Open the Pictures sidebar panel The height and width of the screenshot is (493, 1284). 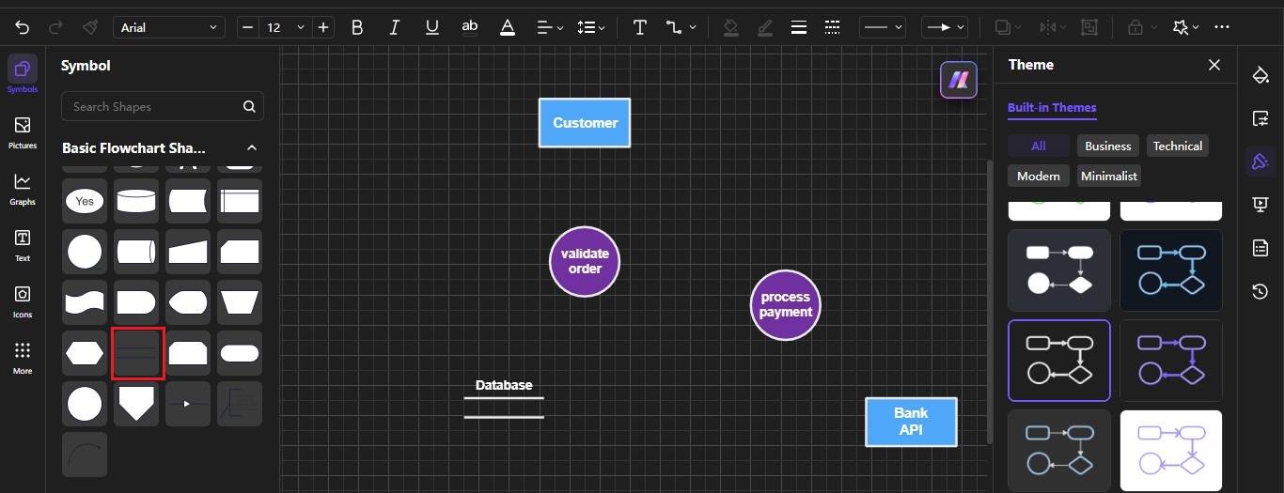click(23, 132)
